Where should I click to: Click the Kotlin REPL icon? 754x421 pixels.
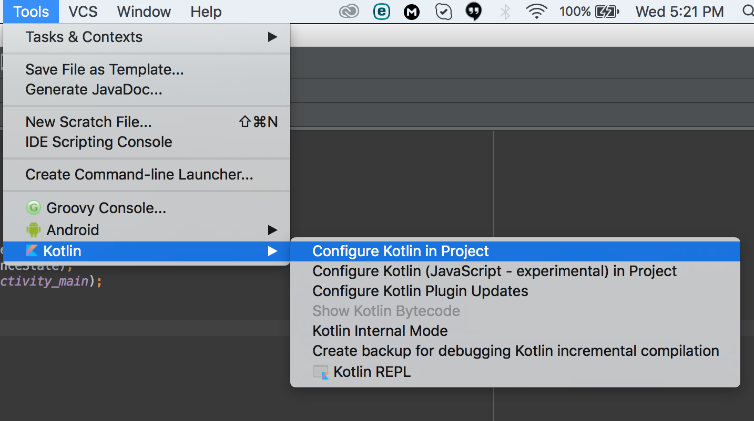(321, 372)
